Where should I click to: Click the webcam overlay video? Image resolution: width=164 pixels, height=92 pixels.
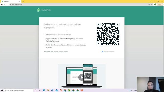tap(150, 84)
